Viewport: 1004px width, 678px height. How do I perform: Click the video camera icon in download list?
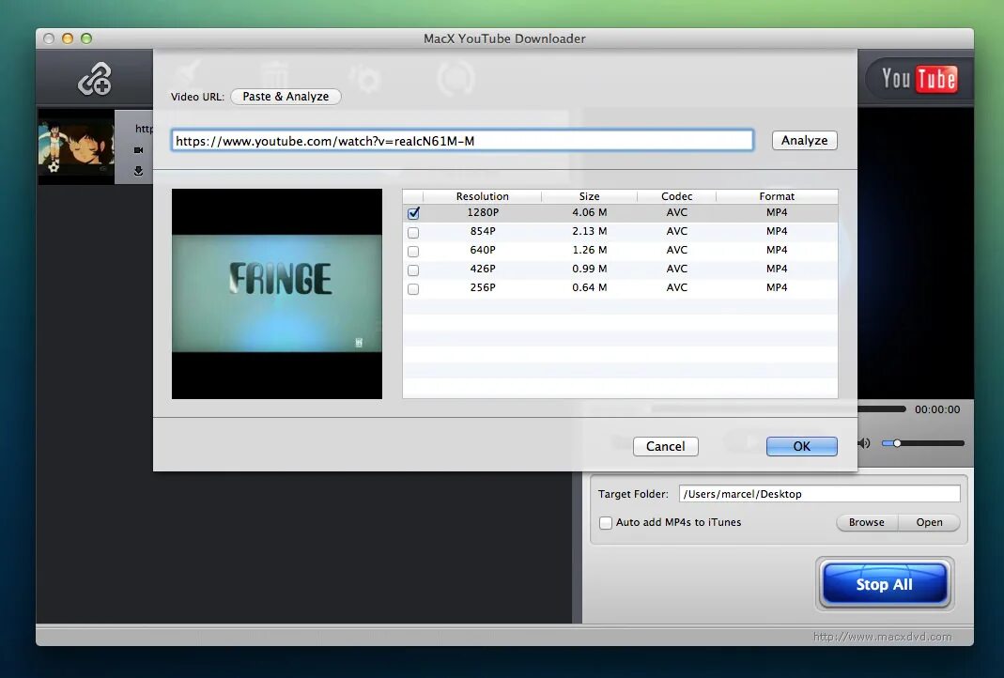tap(138, 150)
